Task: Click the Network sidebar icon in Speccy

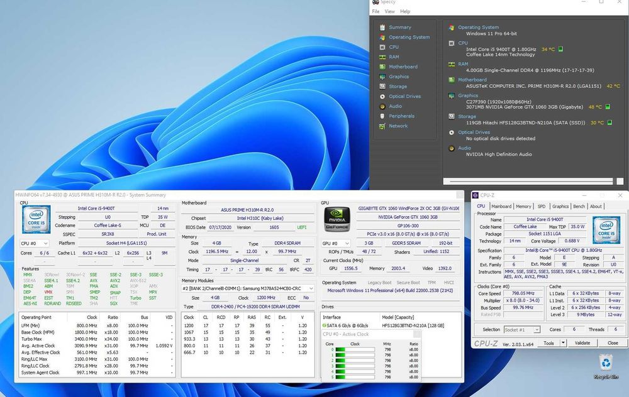Action: point(382,126)
